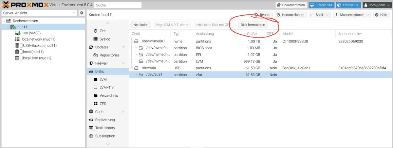Click the Proxmox logo
This screenshot has height=148, width=393.
(x=25, y=5)
